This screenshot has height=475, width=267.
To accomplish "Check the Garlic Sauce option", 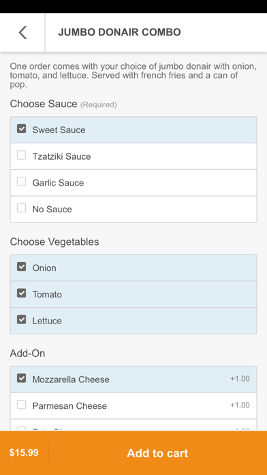I will (x=21, y=182).
